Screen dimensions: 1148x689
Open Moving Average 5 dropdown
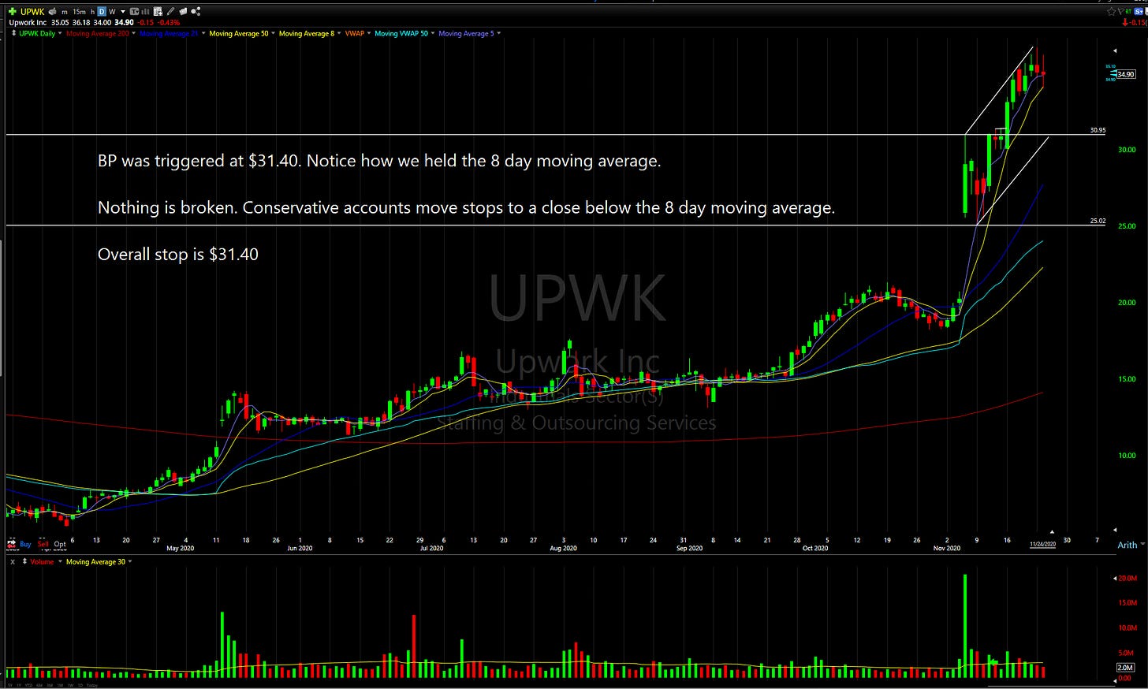click(499, 33)
